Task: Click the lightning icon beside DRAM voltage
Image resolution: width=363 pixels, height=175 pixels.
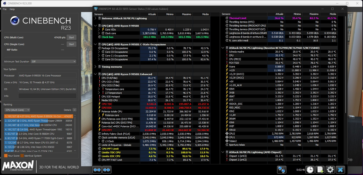Action: (227, 119)
